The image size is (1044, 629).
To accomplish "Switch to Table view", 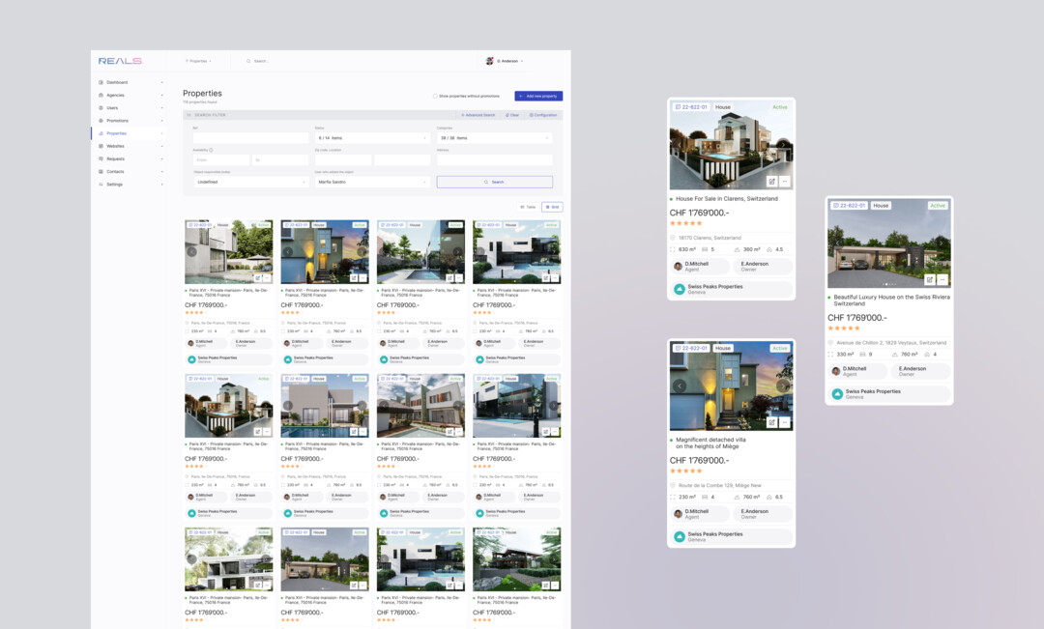I will click(x=528, y=207).
